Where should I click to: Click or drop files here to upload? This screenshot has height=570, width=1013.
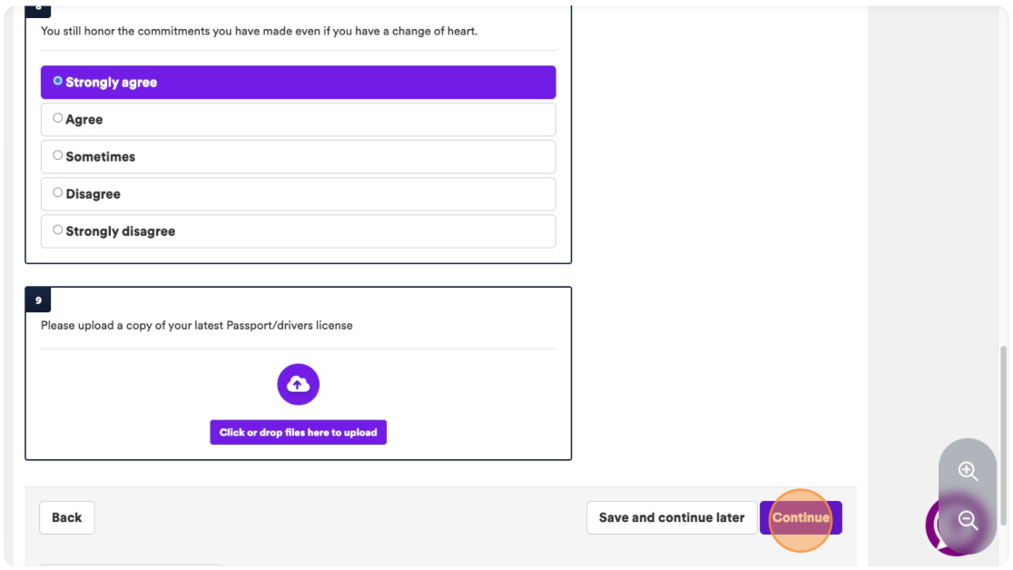click(298, 432)
